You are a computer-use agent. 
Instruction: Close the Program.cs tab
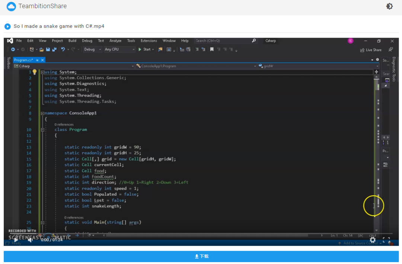pos(42,60)
